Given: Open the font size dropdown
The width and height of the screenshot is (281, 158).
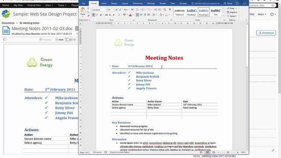Looking at the screenshot, I should click(x=113, y=10).
